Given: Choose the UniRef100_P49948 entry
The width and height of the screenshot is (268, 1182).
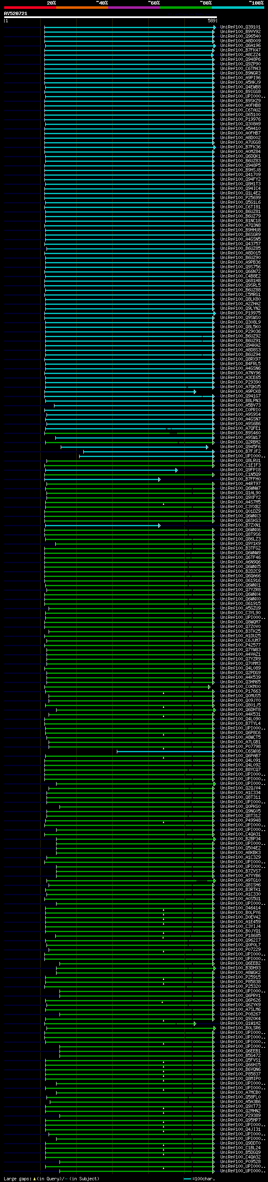Looking at the screenshot, I should 240,821.
